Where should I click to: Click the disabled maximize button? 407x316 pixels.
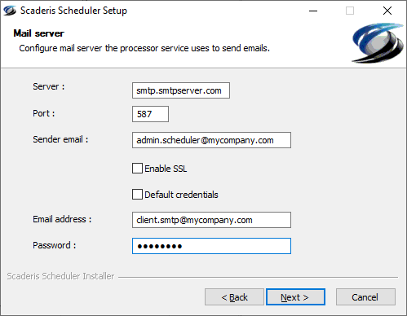pos(350,11)
